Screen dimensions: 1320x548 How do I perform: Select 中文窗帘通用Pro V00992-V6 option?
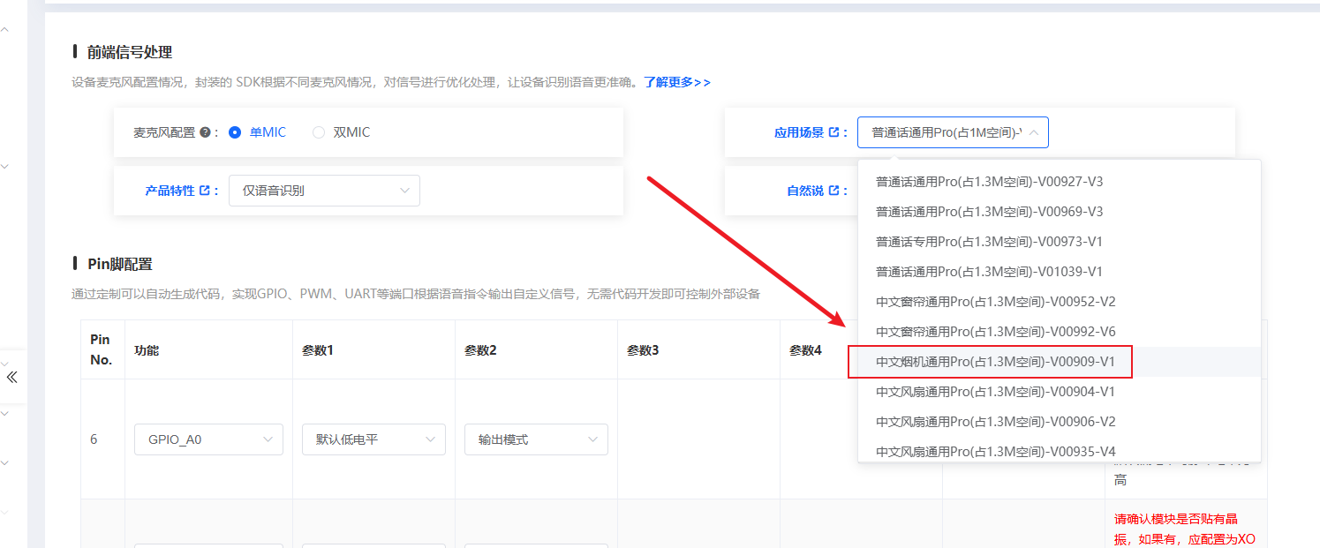click(x=995, y=332)
